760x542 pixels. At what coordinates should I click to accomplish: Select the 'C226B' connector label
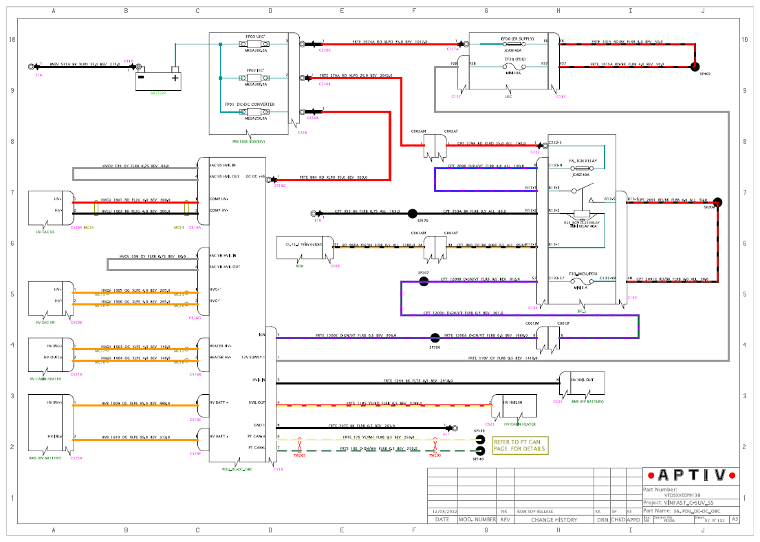click(x=325, y=84)
